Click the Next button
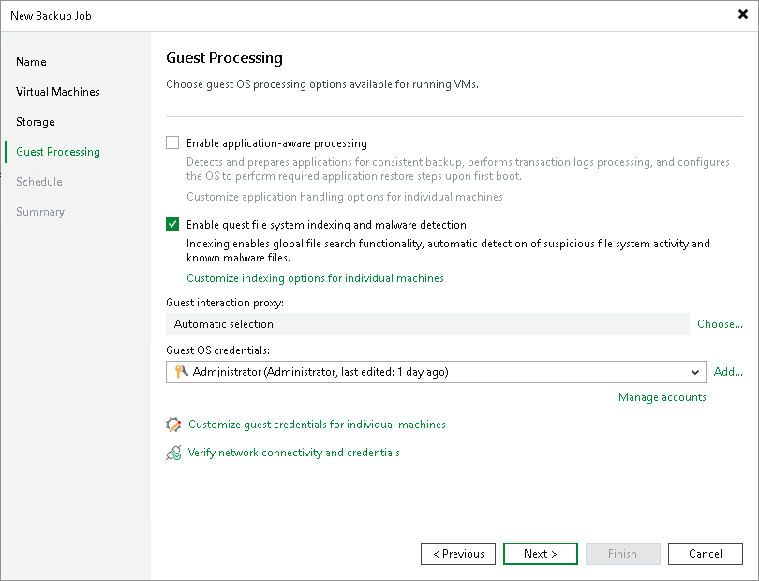Viewport: 759px width, 581px height. pos(541,554)
